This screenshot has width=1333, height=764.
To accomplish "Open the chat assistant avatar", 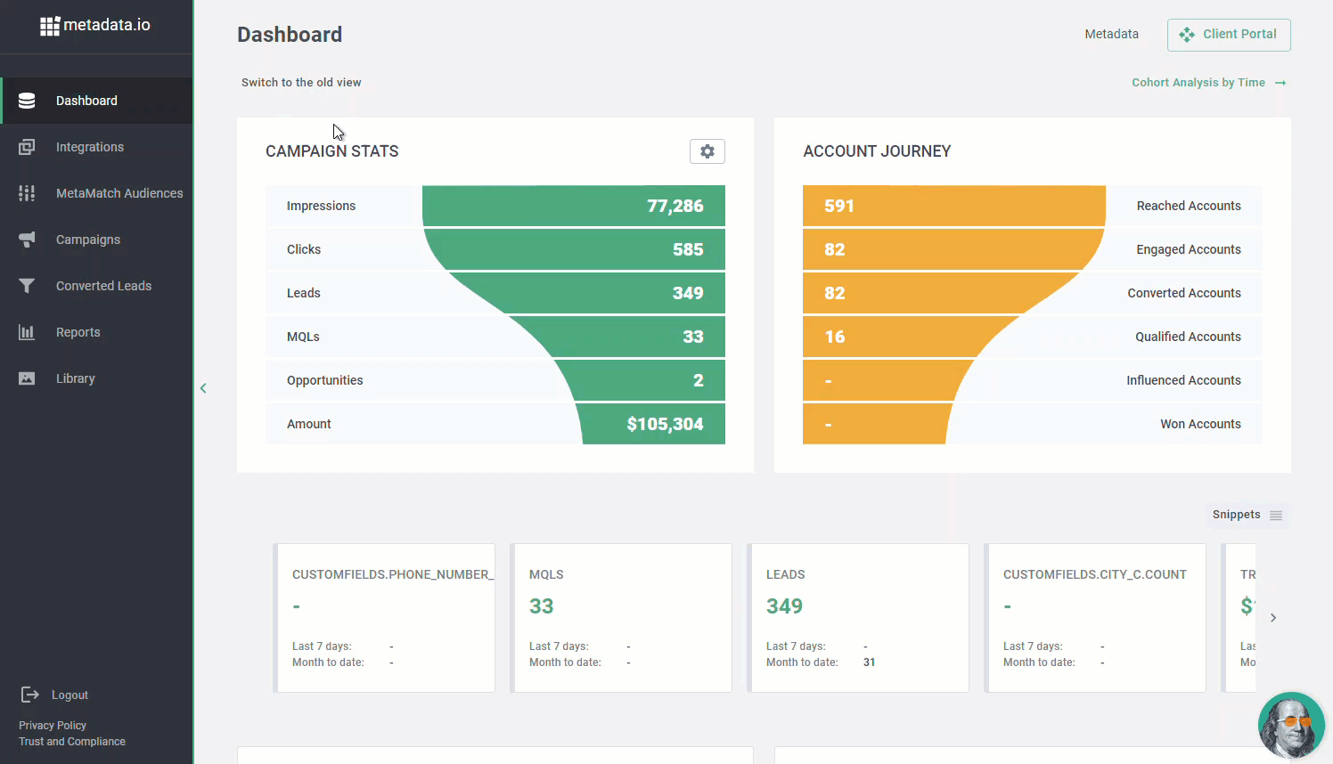I will point(1290,725).
